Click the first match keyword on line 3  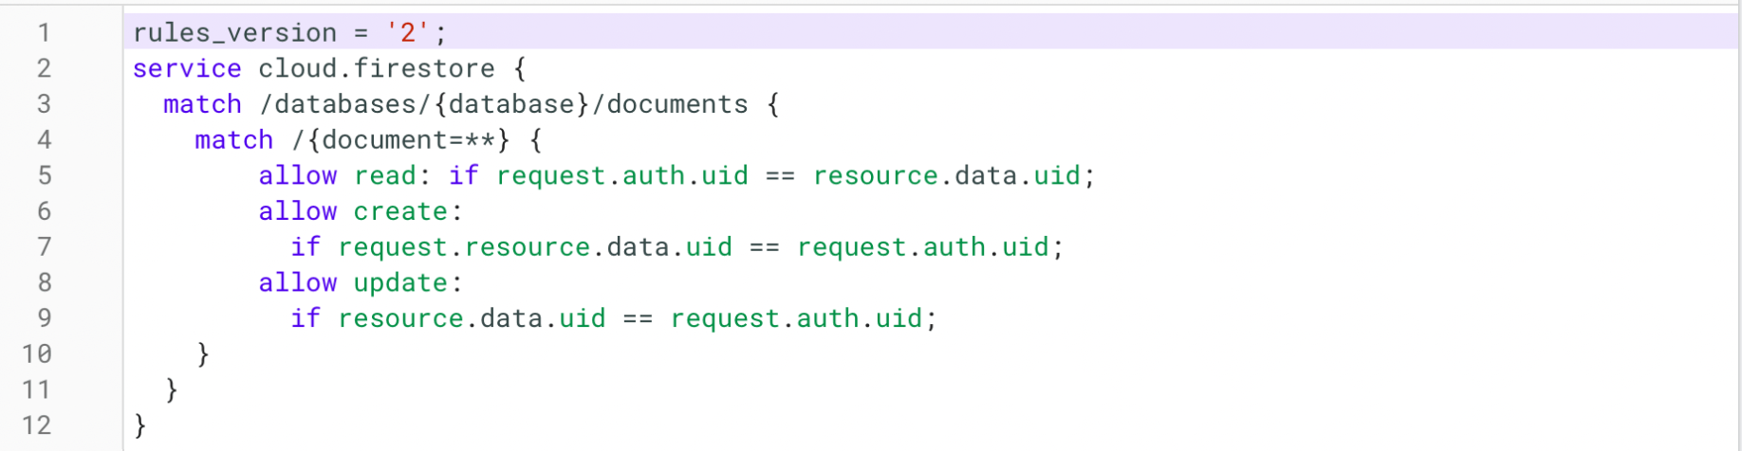202,104
